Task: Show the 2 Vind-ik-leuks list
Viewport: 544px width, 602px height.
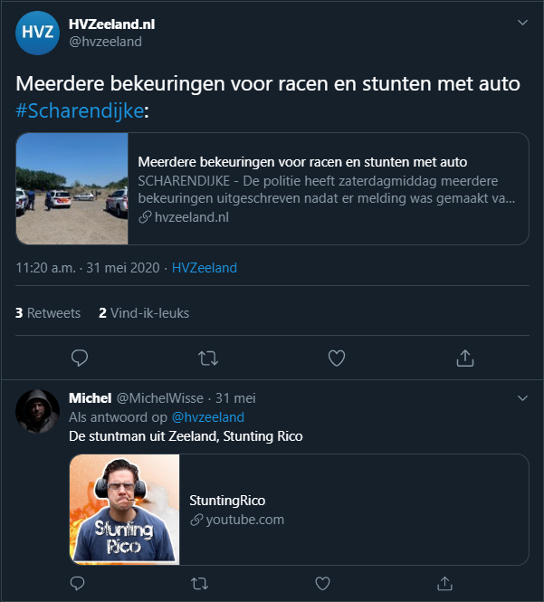Action: click(144, 313)
